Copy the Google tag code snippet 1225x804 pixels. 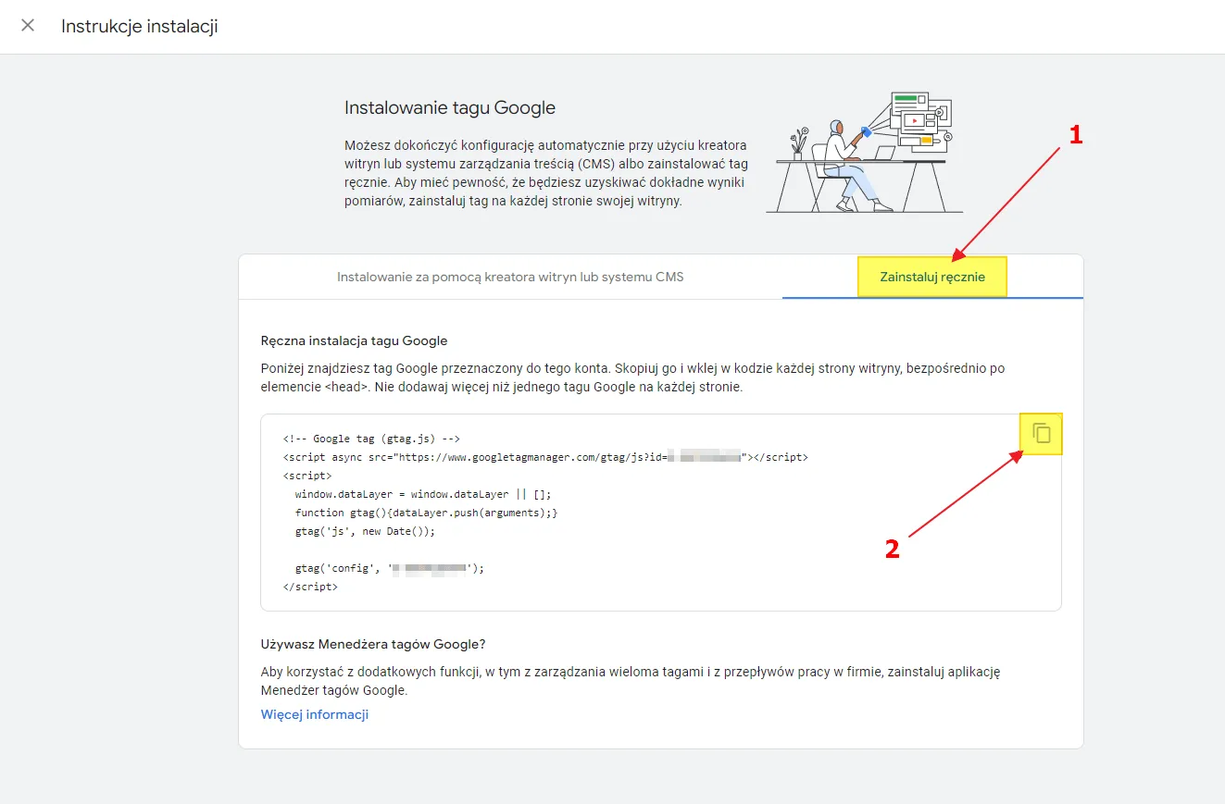pyautogui.click(x=1042, y=433)
